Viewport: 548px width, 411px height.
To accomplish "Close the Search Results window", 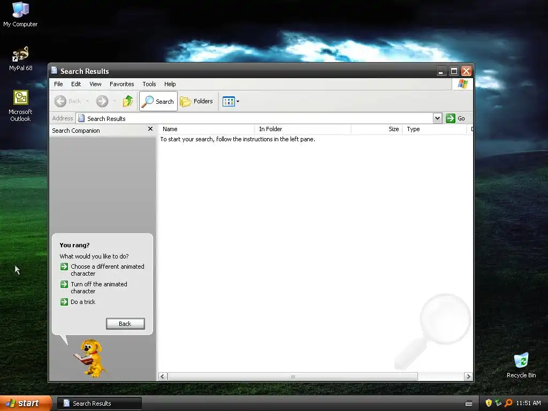I will (x=466, y=71).
